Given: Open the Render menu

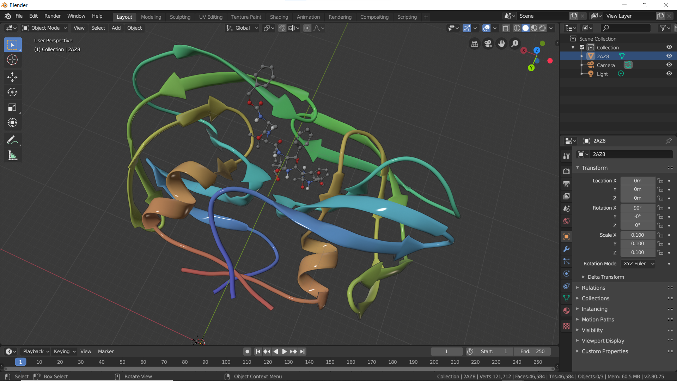Looking at the screenshot, I should pyautogui.click(x=53, y=16).
